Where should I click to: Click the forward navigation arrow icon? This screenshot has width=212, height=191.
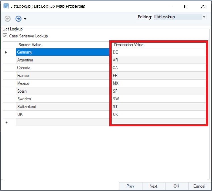click(x=18, y=19)
